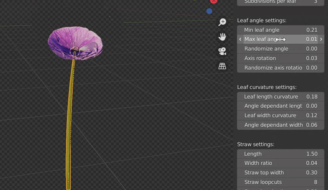Screen dimensions: 328x190
Task: Click the Leaf curvature settings label
Action: point(267,87)
